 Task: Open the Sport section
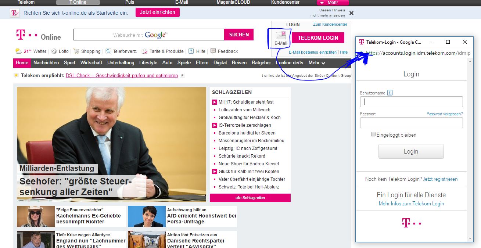pos(69,63)
